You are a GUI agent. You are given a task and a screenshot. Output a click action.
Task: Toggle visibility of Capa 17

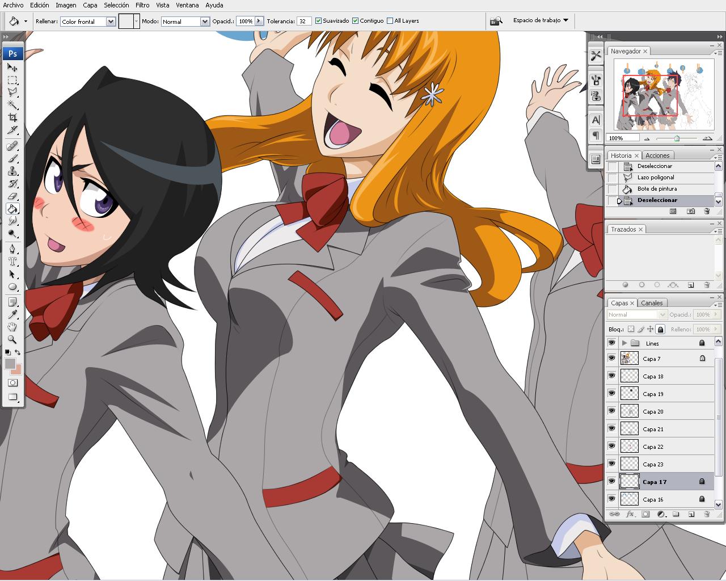coord(611,481)
